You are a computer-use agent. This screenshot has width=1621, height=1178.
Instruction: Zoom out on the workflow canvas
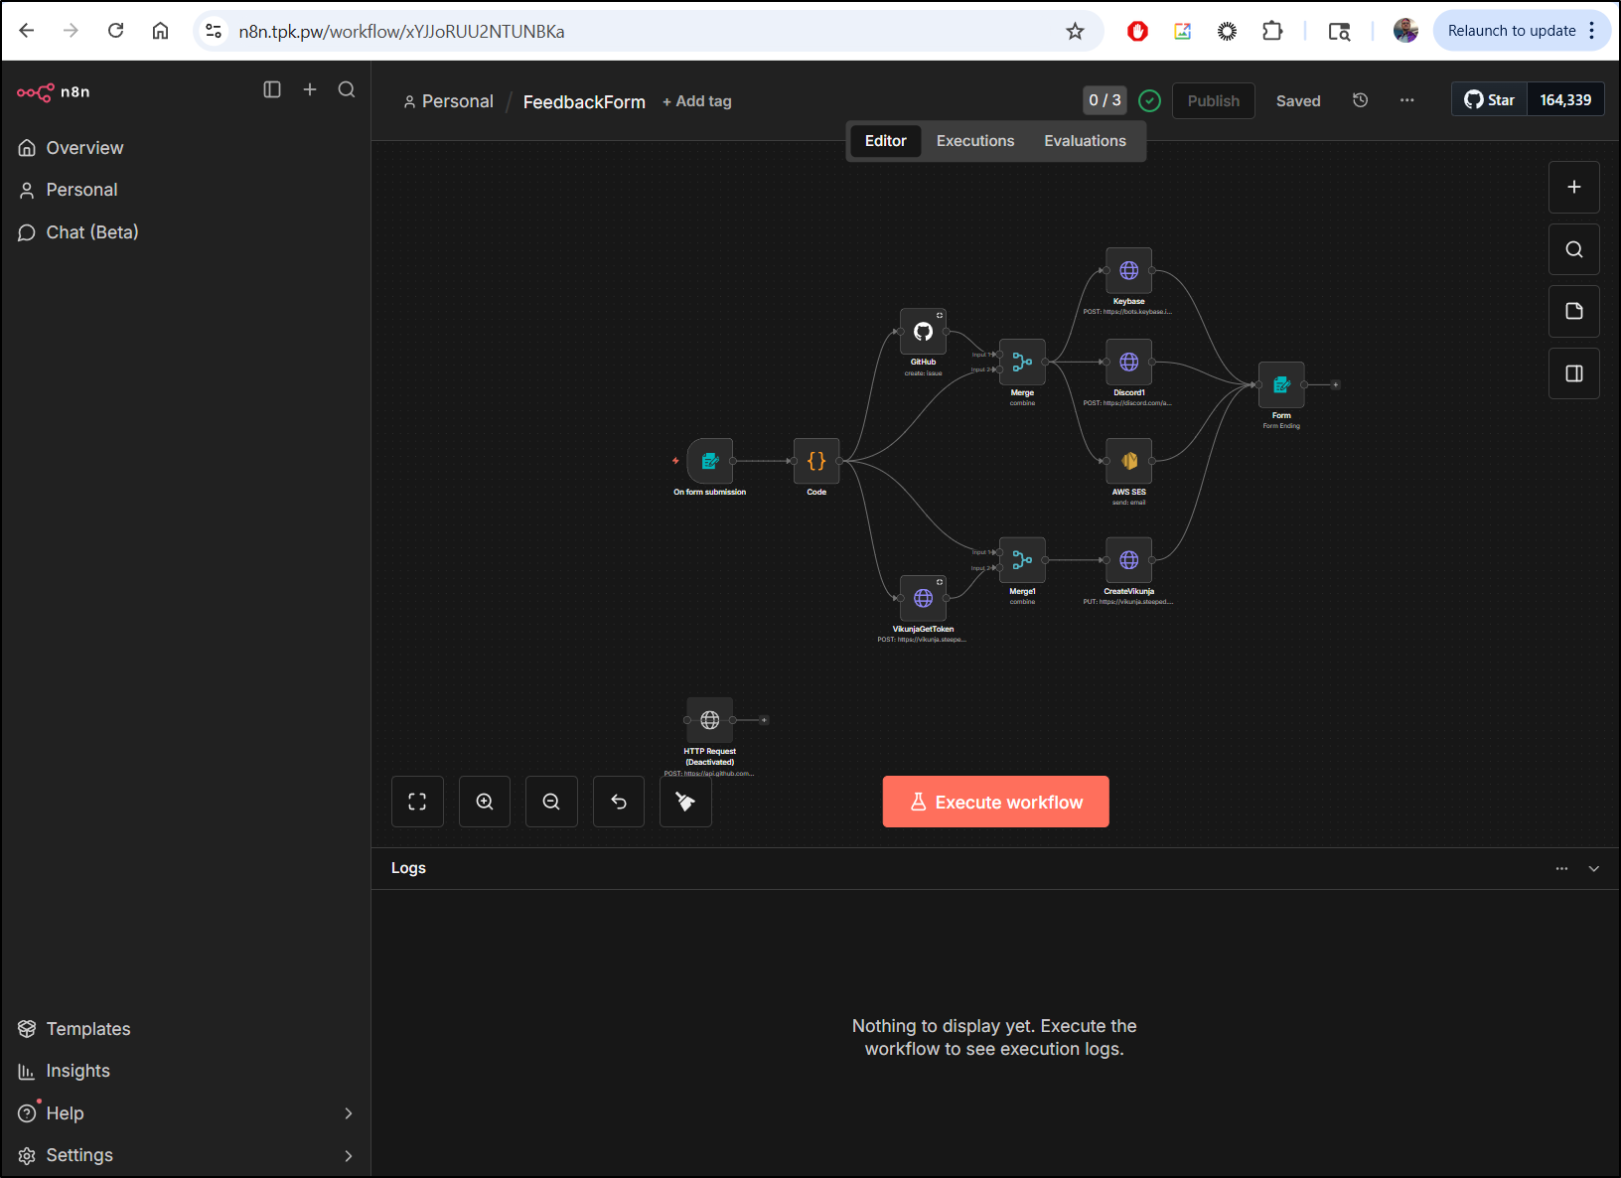551,802
